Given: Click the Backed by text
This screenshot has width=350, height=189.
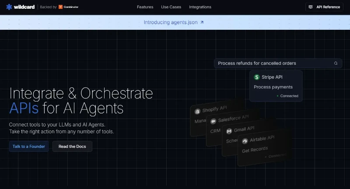Looking at the screenshot, I should [48, 7].
